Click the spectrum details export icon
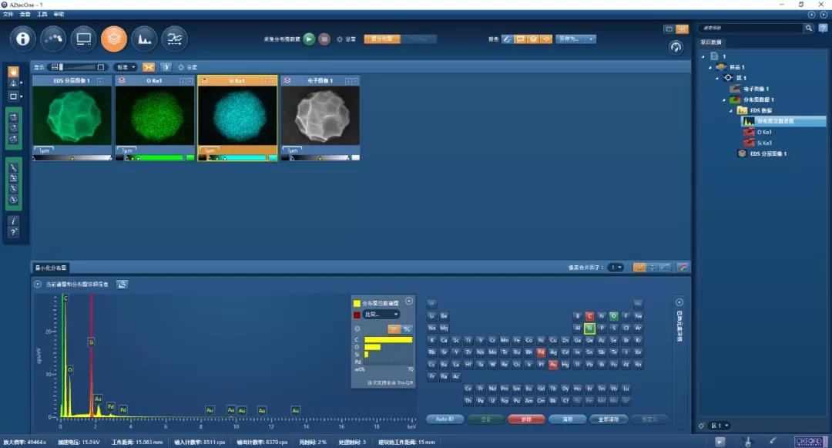Screen dimensions: 832x448 [x=122, y=285]
